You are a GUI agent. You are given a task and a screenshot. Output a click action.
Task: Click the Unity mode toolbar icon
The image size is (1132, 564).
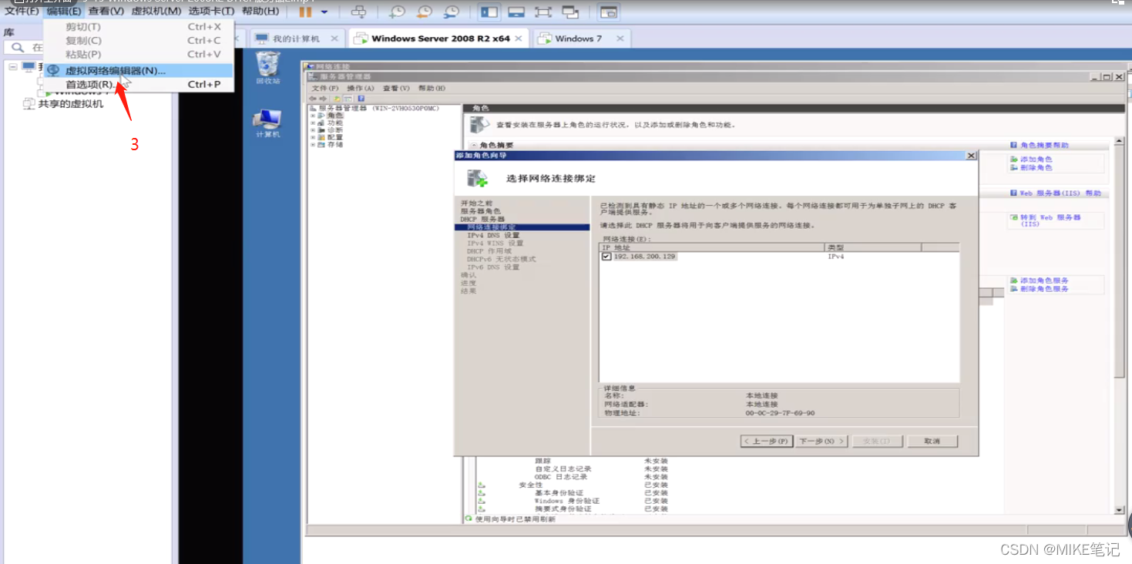click(x=570, y=12)
